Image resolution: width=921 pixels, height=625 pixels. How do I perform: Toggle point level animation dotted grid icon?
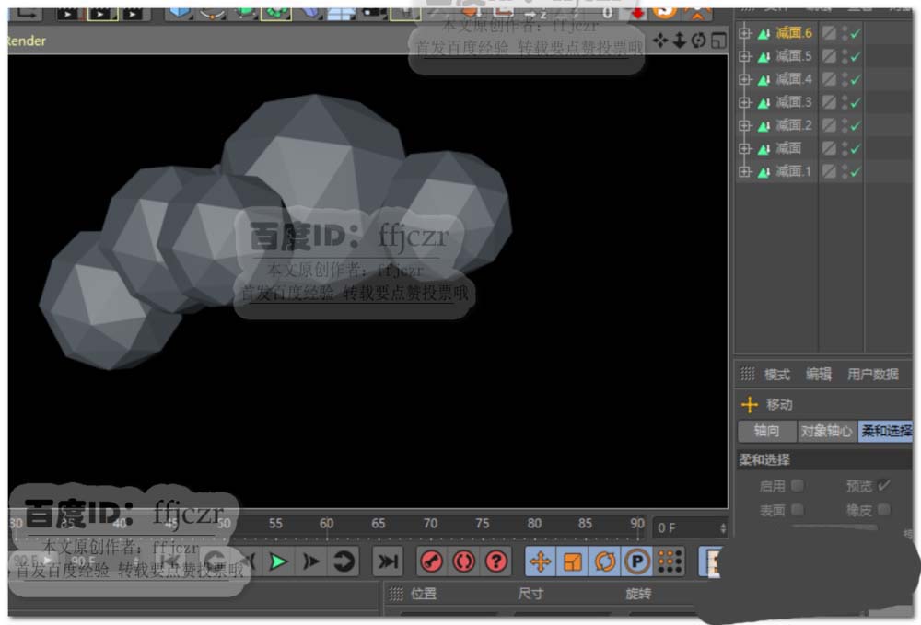coord(670,561)
